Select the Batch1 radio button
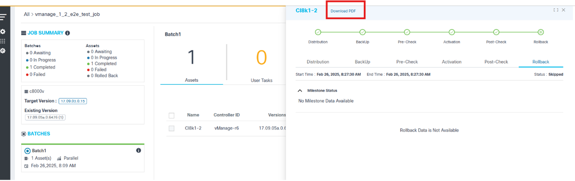Image resolution: width=575 pixels, height=181 pixels. (x=28, y=151)
